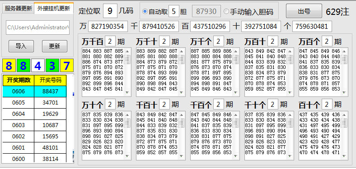Click the period 0600 cell

coord(19,158)
